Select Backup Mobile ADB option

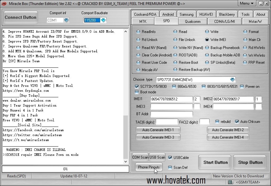(x=223, y=55)
